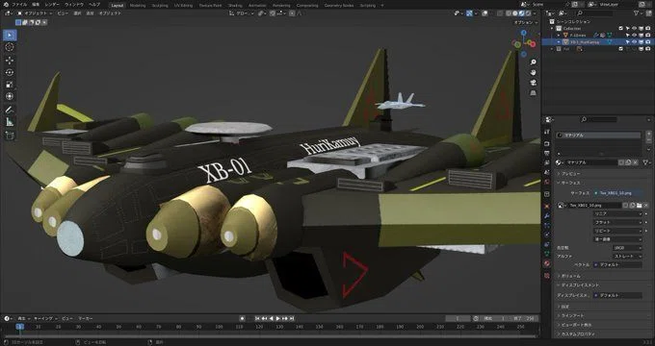This screenshot has height=346, width=655.
Task: Select the Measure tool
Action: point(10,122)
